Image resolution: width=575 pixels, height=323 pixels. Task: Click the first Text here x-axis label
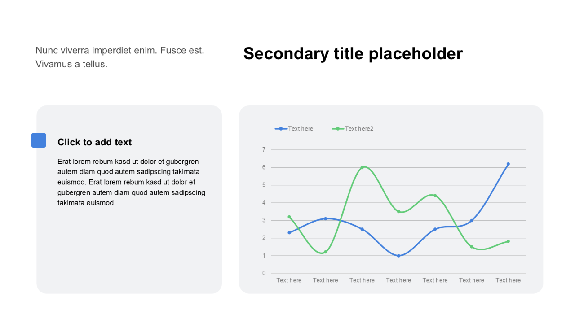pos(289,280)
